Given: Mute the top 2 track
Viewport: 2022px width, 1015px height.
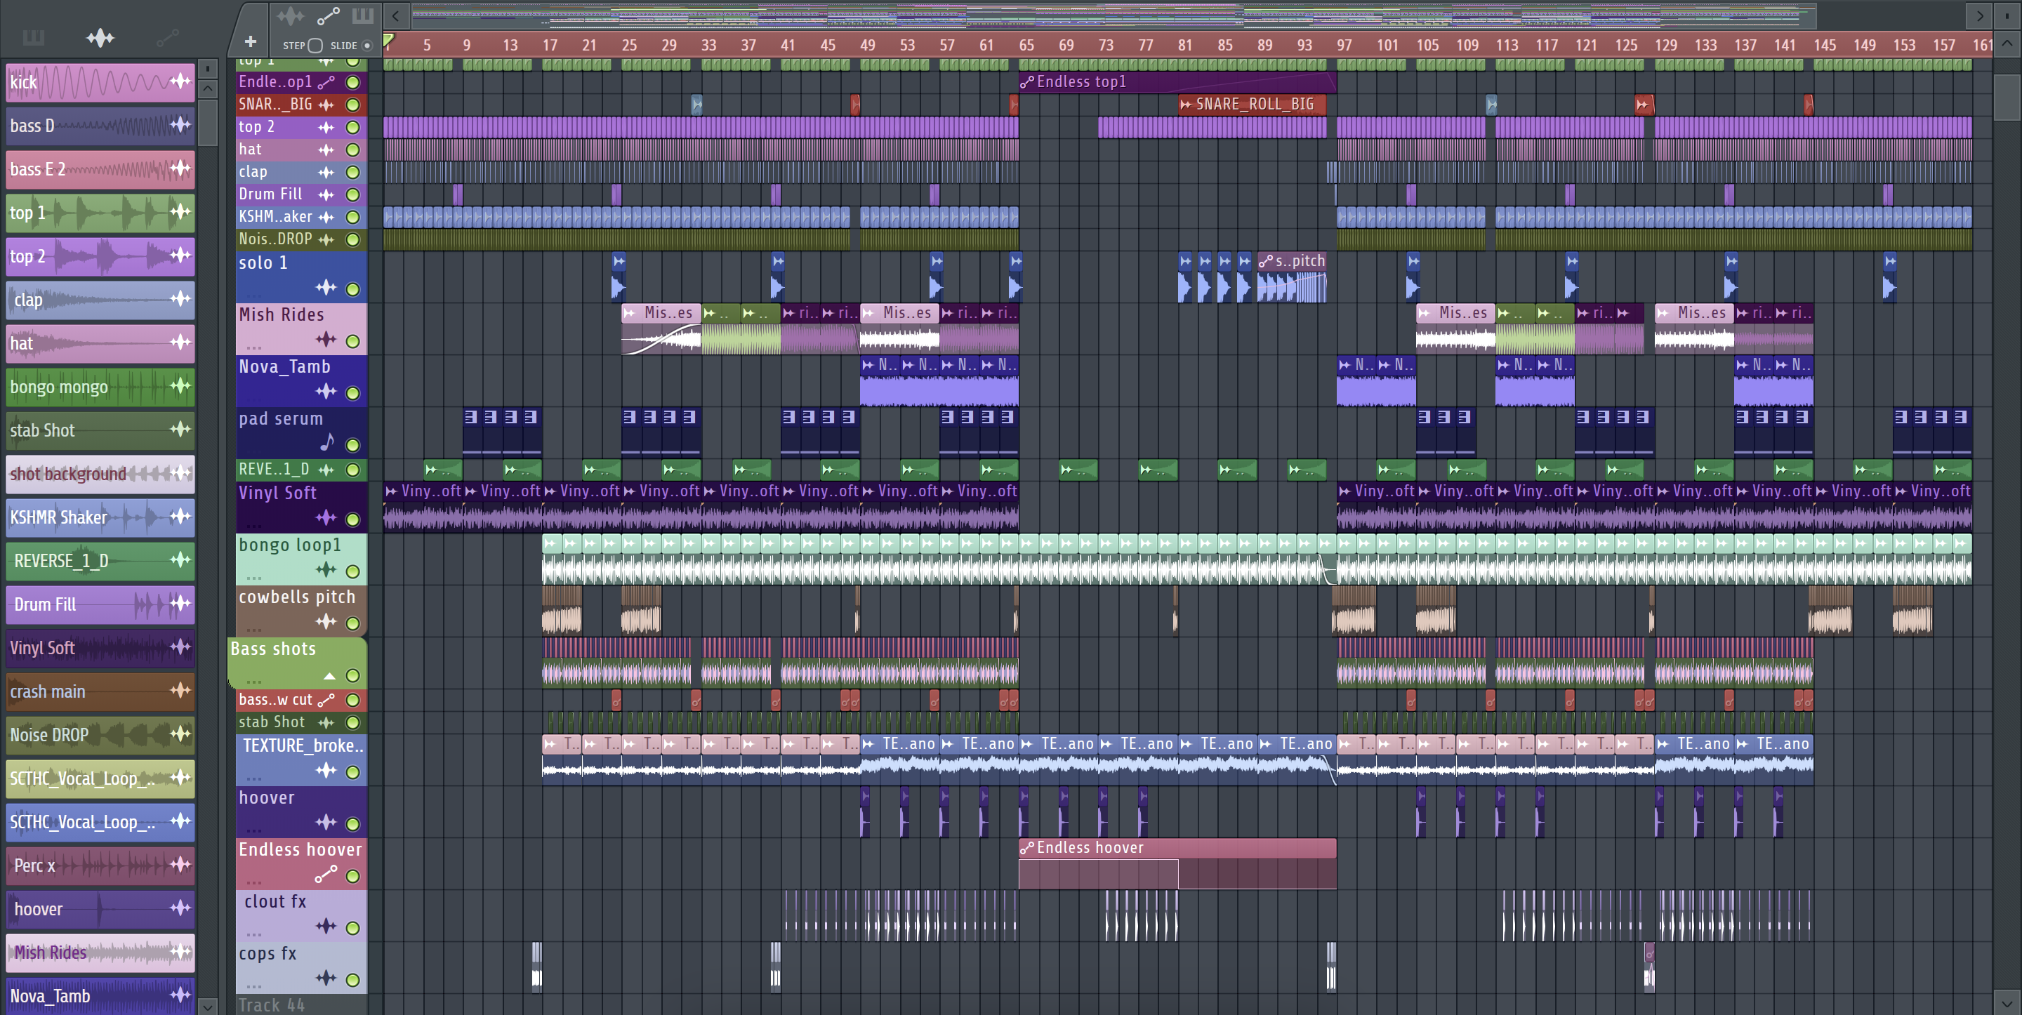Looking at the screenshot, I should 353,127.
